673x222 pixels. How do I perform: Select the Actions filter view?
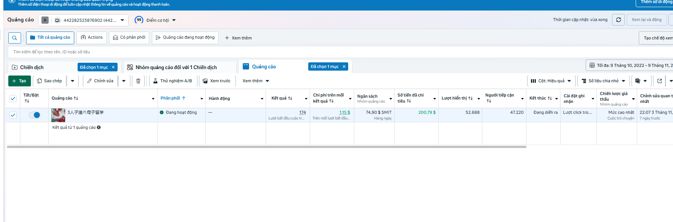(x=92, y=38)
